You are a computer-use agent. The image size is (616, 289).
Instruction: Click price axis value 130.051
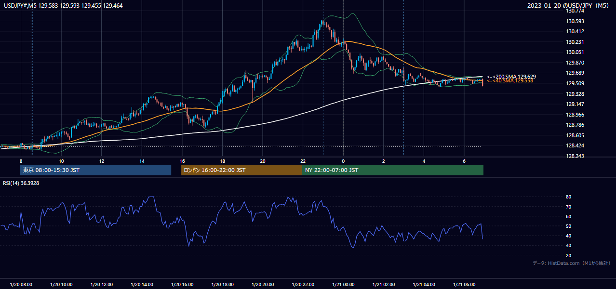tap(575, 53)
